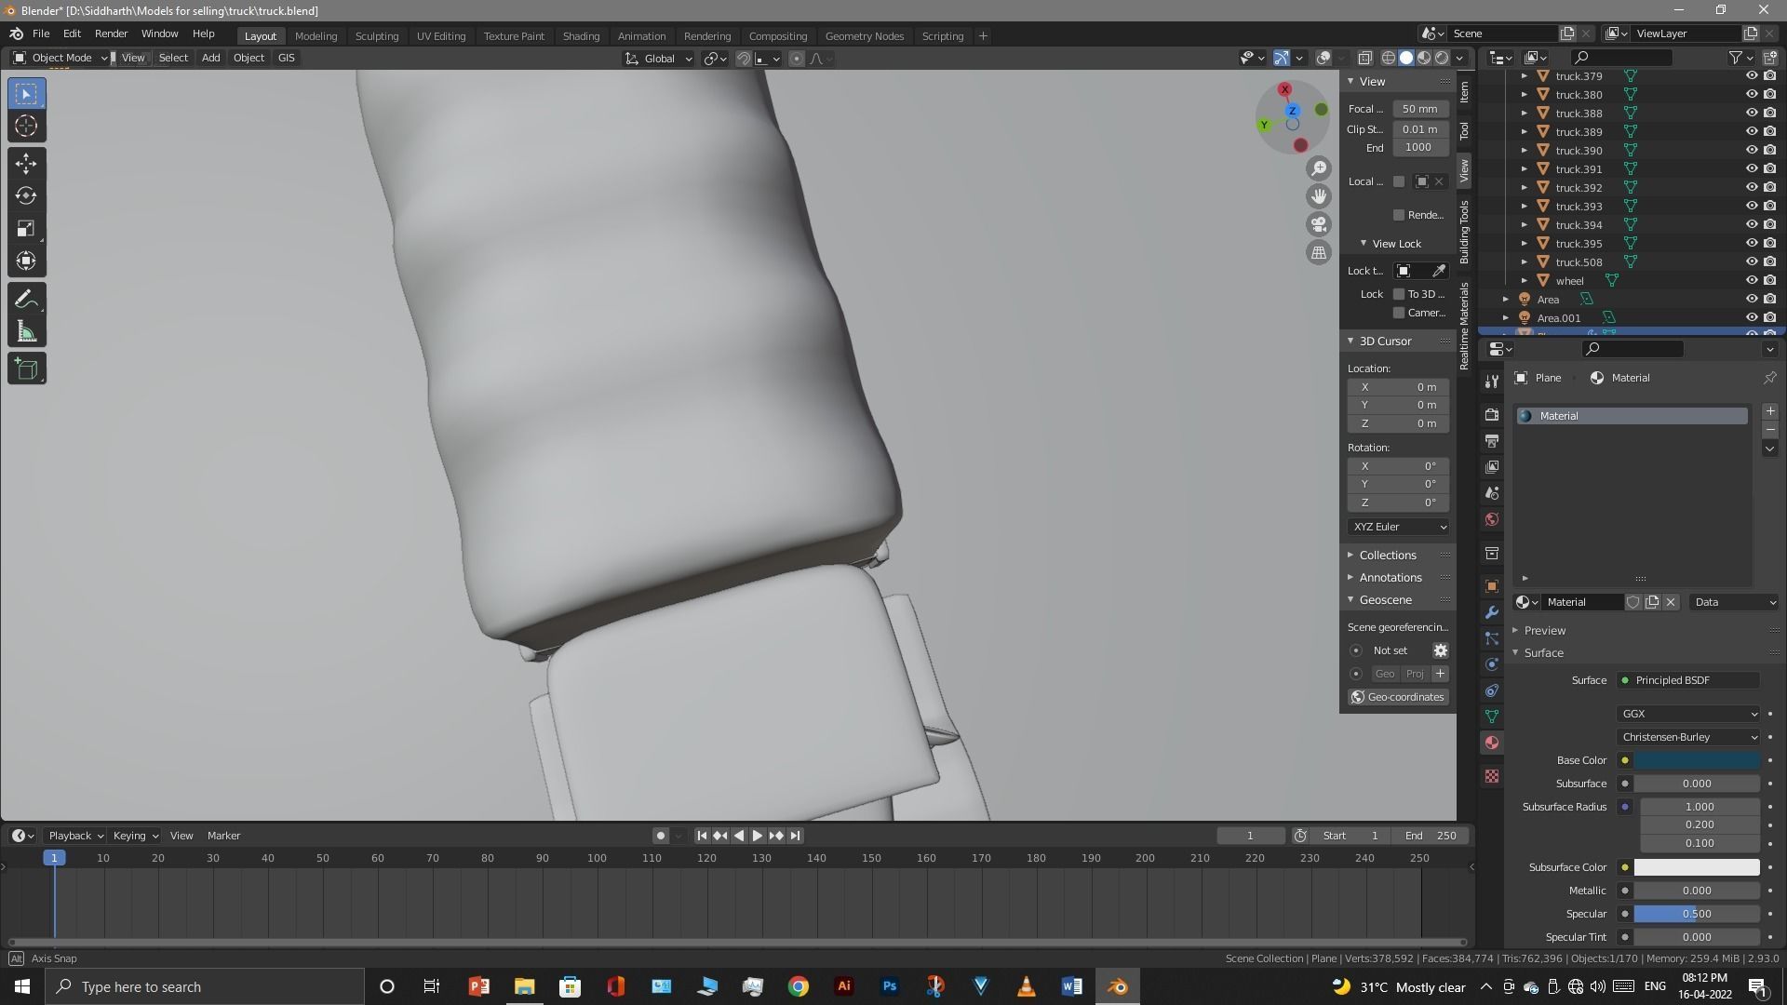Toggle the Render Region checkbox

pyautogui.click(x=1398, y=215)
